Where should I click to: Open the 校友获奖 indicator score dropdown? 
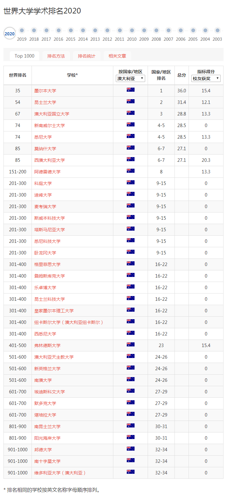click(x=206, y=79)
